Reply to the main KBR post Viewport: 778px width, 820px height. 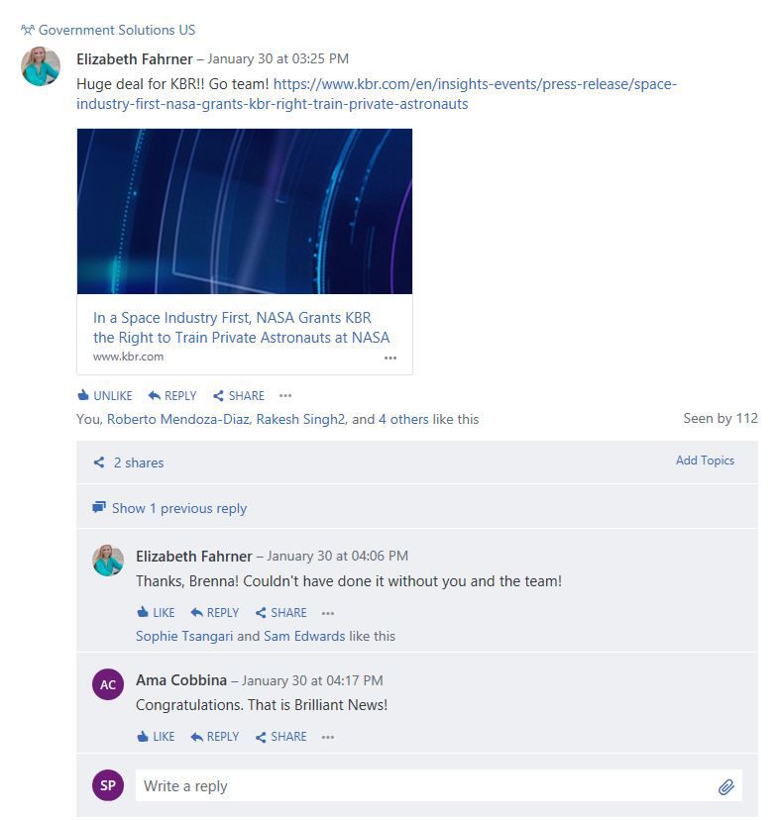pyautogui.click(x=172, y=396)
